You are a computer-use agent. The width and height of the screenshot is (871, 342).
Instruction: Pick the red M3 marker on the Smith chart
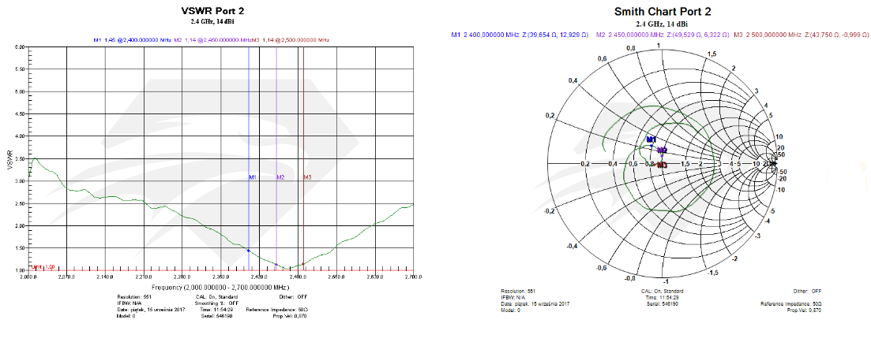pos(663,165)
